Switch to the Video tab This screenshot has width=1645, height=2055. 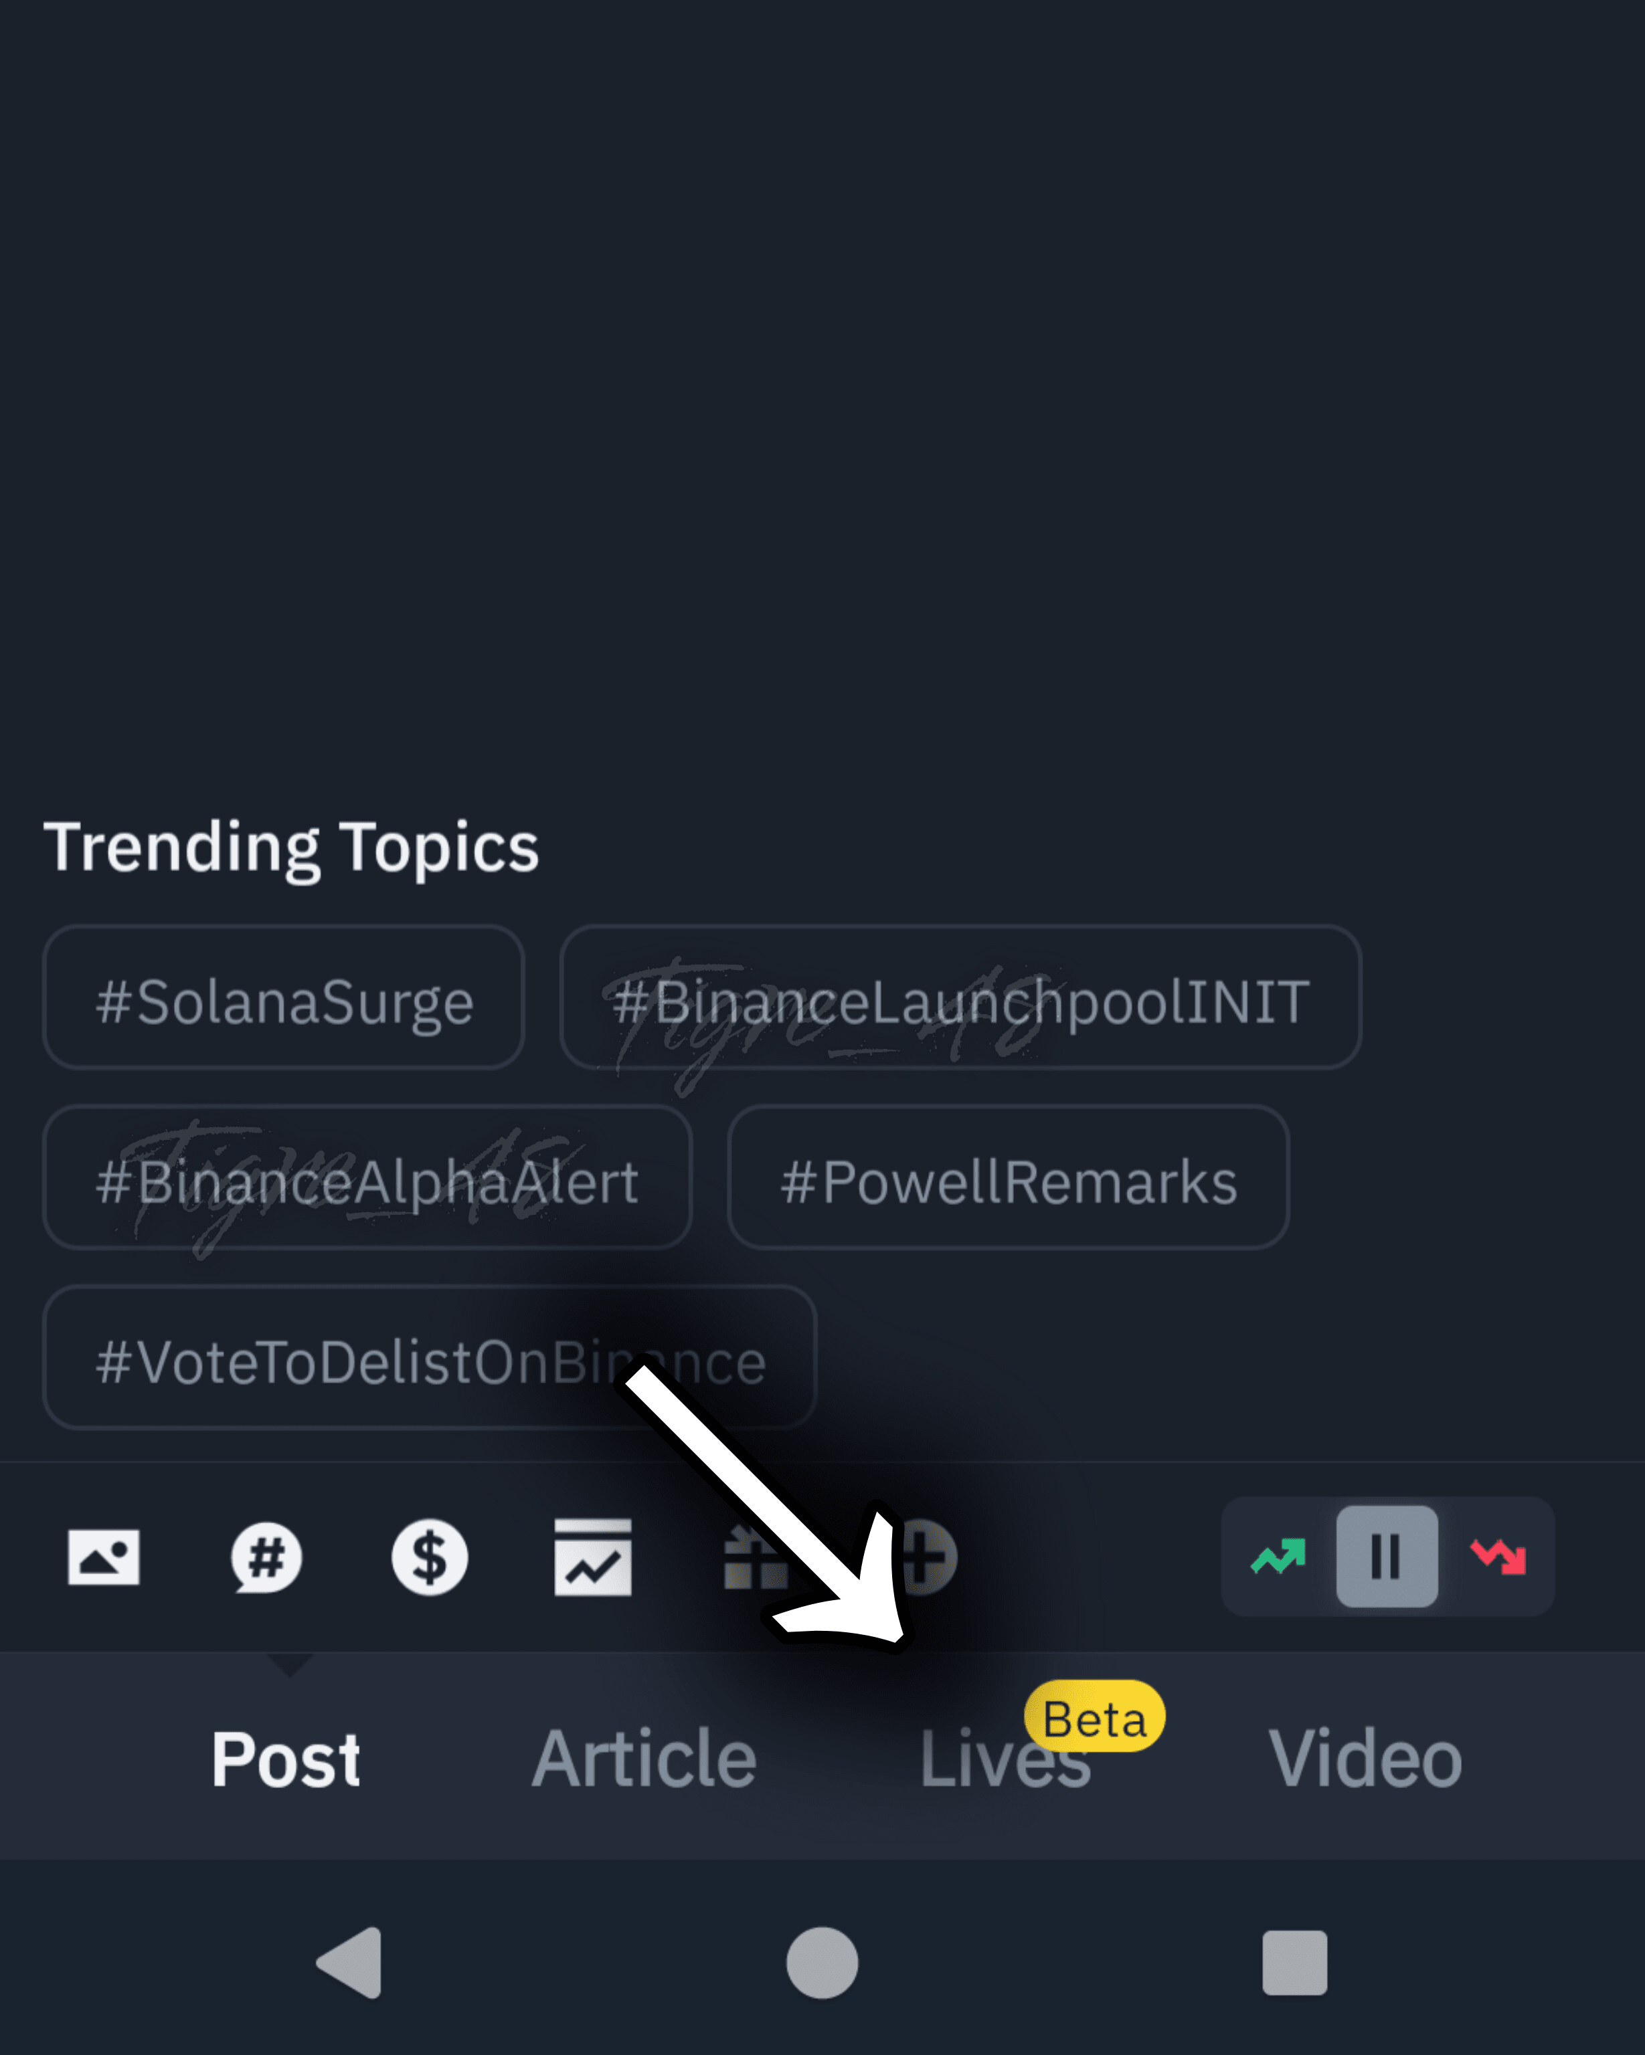tap(1365, 1759)
